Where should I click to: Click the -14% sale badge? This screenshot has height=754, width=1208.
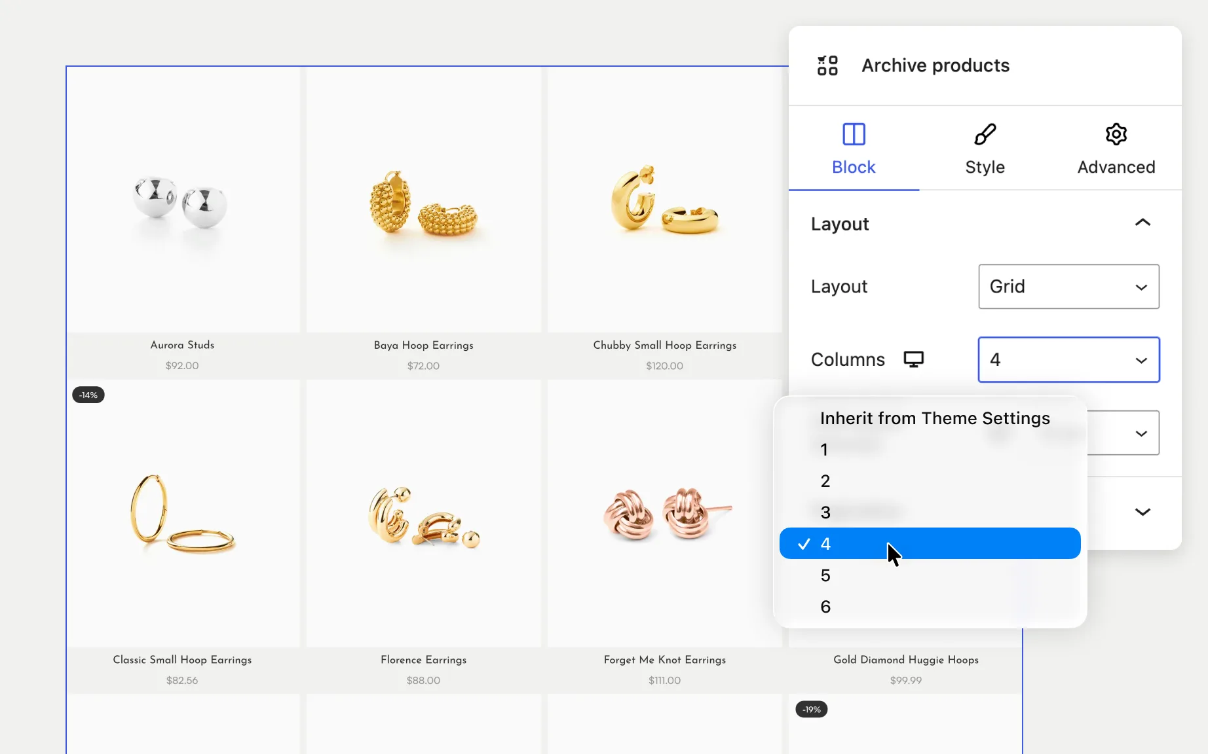(x=88, y=395)
